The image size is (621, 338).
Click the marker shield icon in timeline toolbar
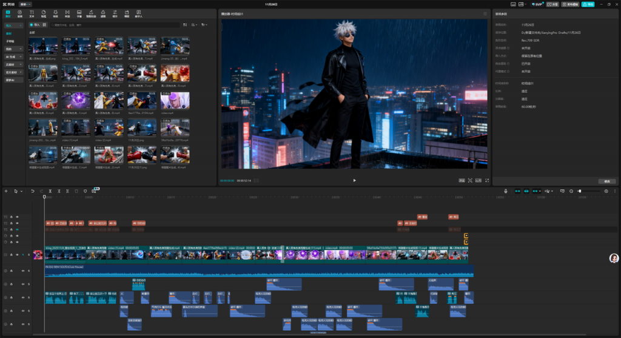85,191
